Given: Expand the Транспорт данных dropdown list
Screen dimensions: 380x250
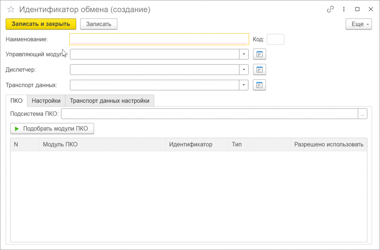Looking at the screenshot, I should pos(244,85).
